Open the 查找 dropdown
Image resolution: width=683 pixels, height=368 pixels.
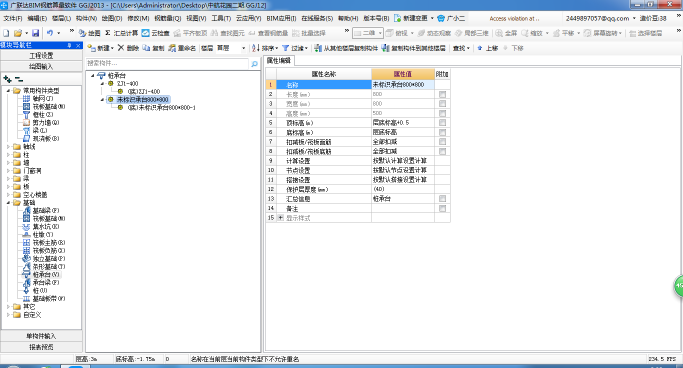click(x=461, y=48)
